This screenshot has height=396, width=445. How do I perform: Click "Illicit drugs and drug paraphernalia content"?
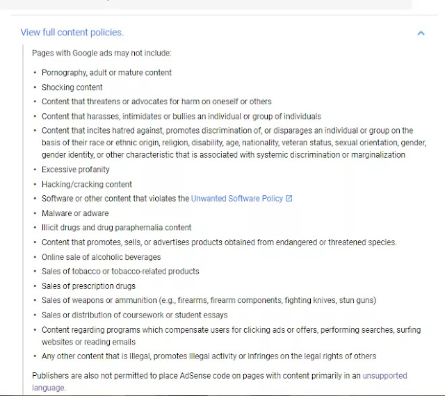pyautogui.click(x=116, y=228)
